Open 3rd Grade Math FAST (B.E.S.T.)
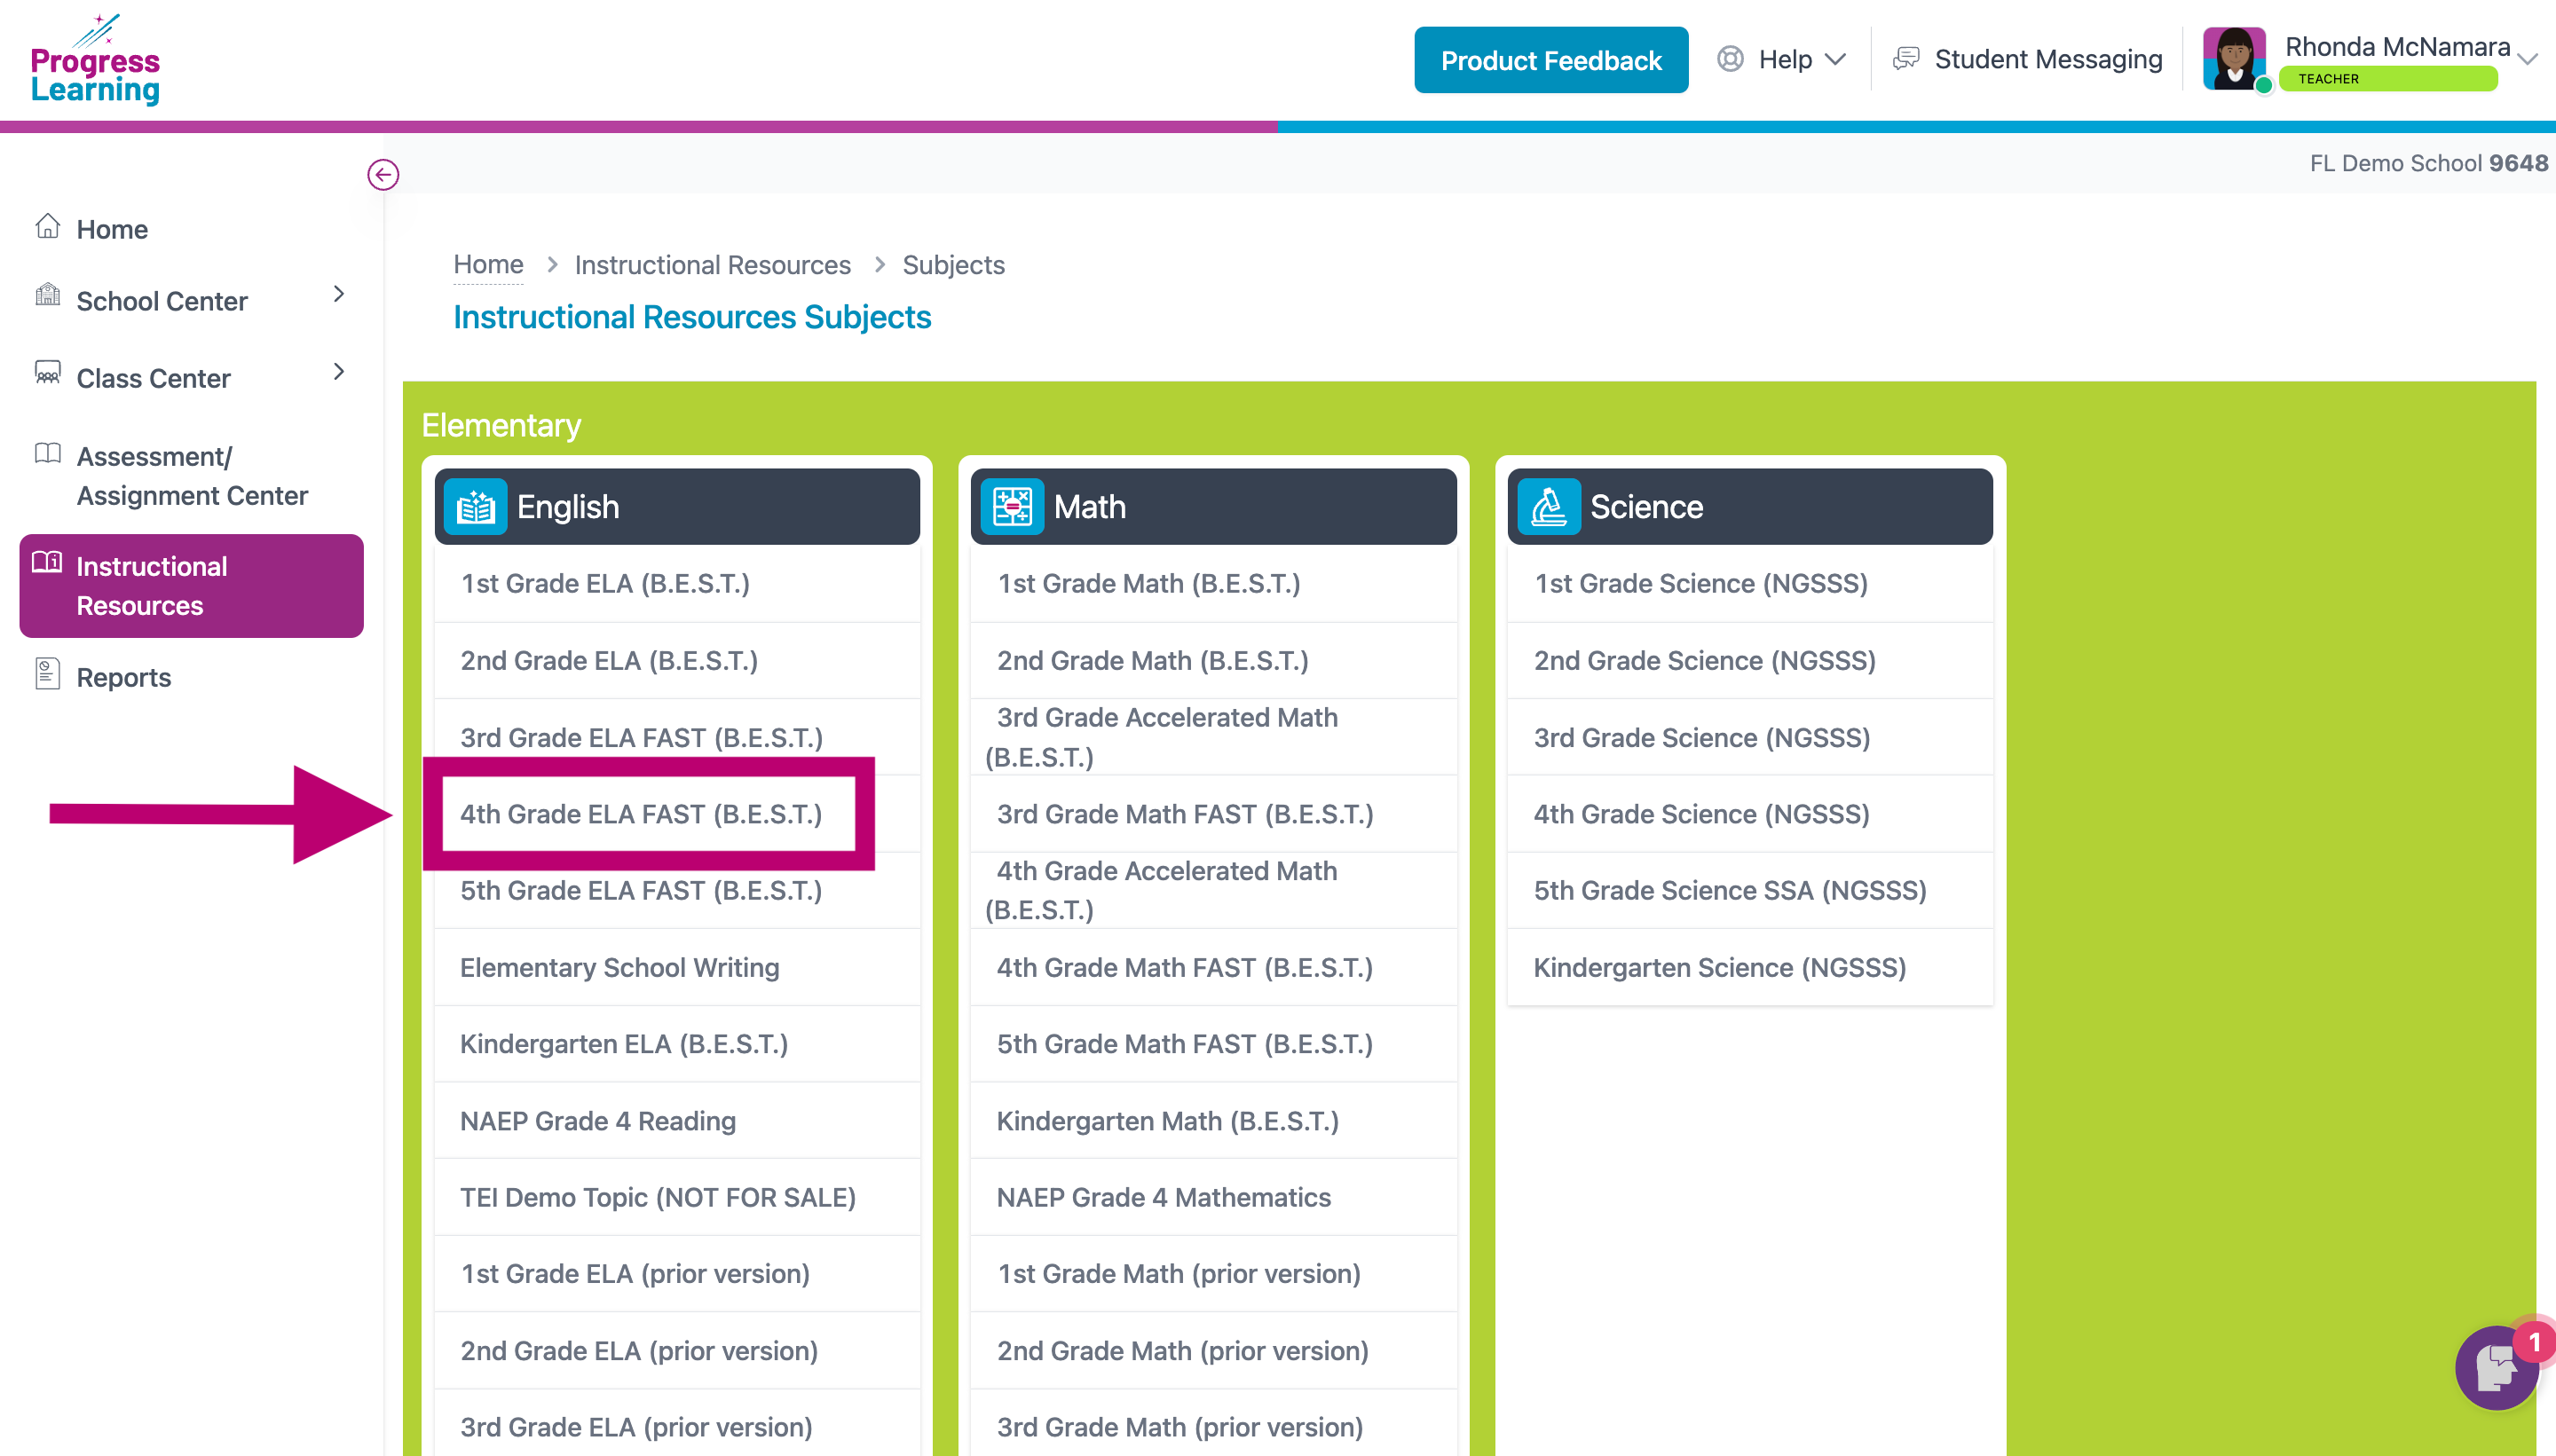 pos(1213,814)
